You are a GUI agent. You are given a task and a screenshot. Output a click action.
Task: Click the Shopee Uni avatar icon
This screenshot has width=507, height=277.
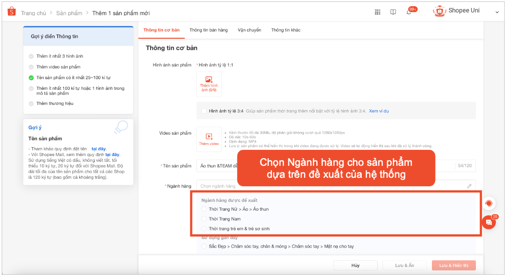(x=439, y=11)
